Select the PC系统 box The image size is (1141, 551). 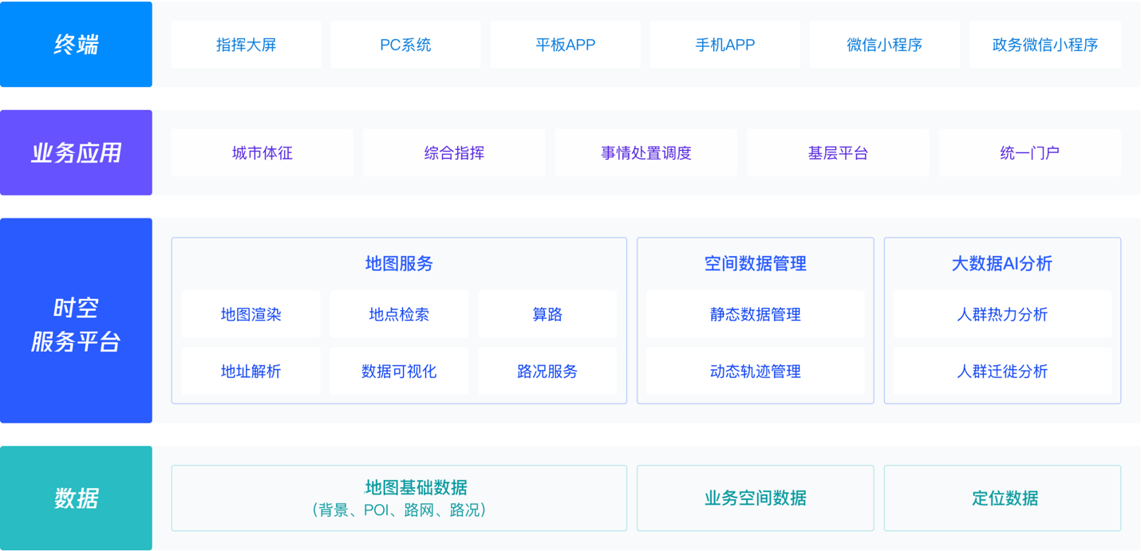tap(405, 45)
